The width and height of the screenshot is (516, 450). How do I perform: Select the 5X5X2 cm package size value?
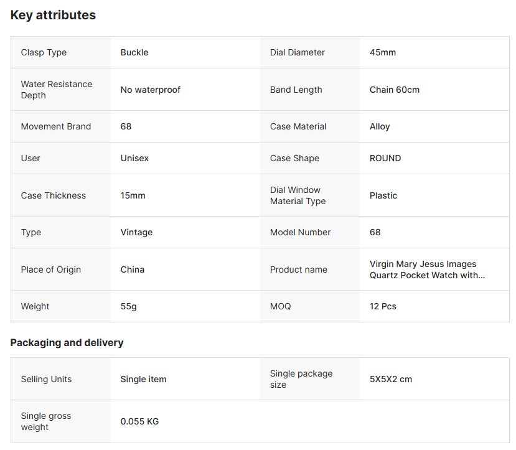coord(391,379)
